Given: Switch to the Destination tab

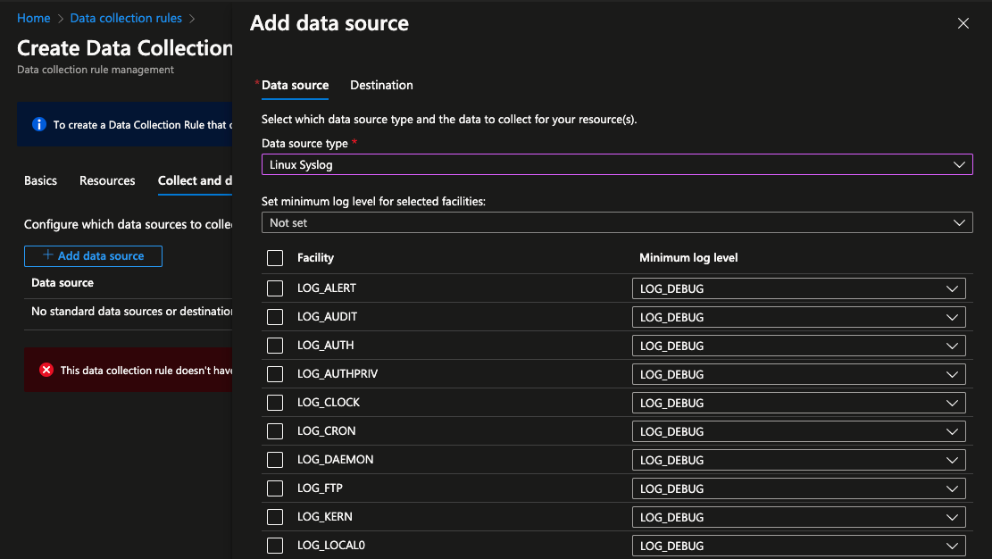Looking at the screenshot, I should 381,85.
